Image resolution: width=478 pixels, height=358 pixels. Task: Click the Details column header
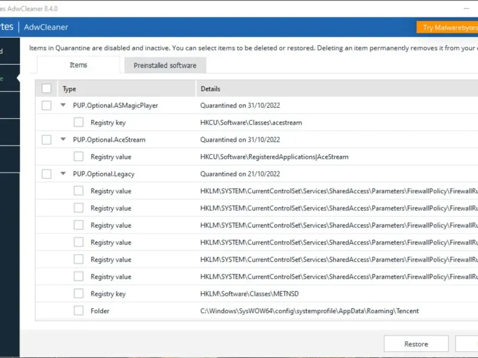pos(210,89)
